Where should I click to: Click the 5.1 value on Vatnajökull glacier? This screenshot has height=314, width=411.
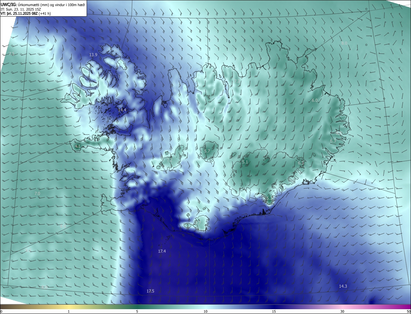coord(245,162)
